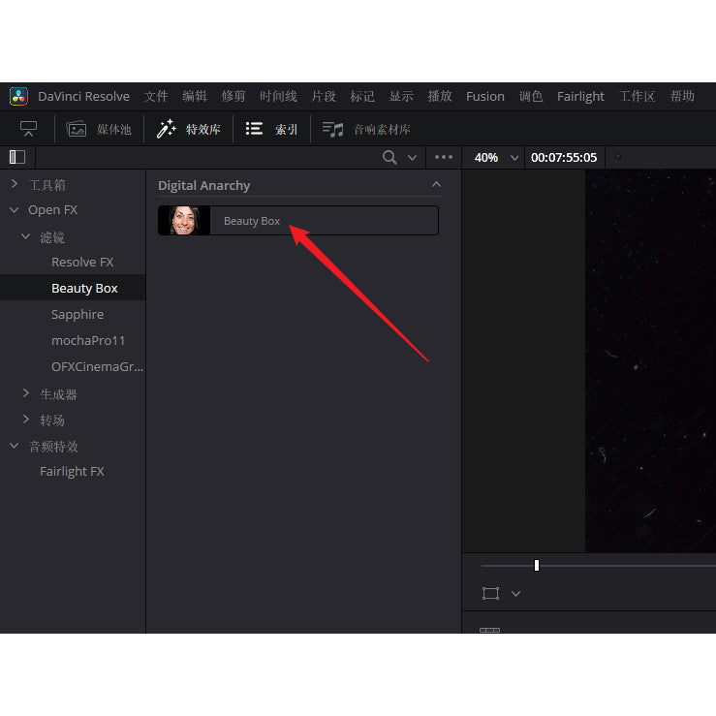716x716 pixels.
Task: Collapse the 音频特效 audio effects node
Action: pos(15,446)
